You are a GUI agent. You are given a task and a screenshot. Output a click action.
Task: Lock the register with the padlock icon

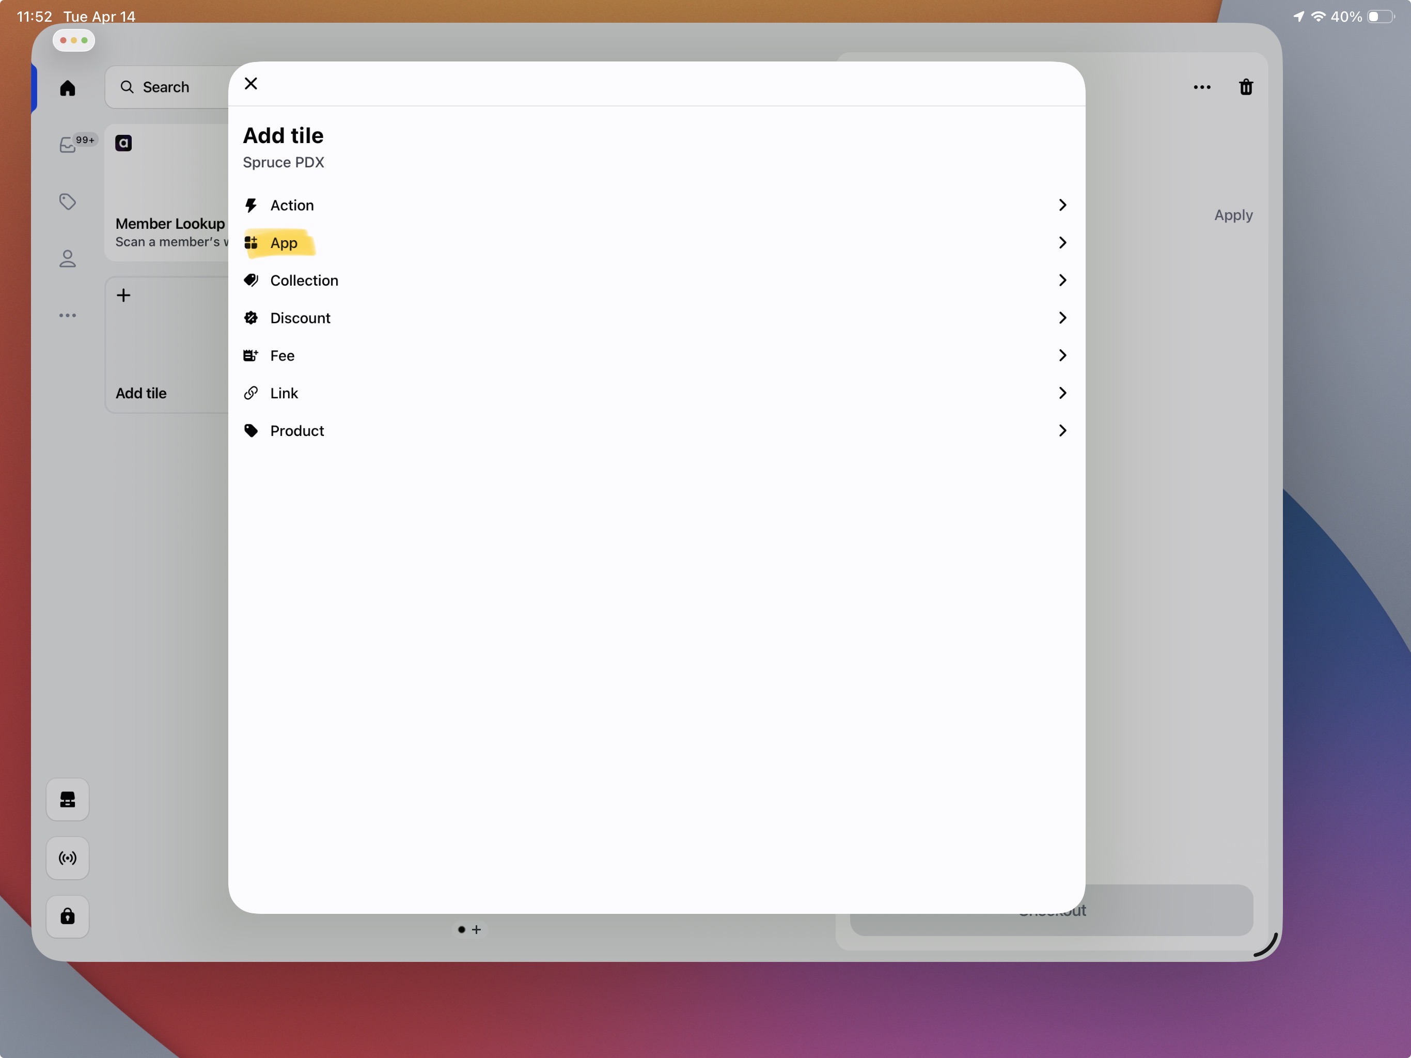tap(67, 916)
